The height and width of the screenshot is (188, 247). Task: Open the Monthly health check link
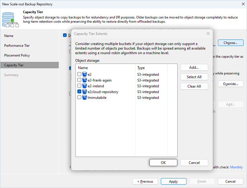(x=236, y=167)
